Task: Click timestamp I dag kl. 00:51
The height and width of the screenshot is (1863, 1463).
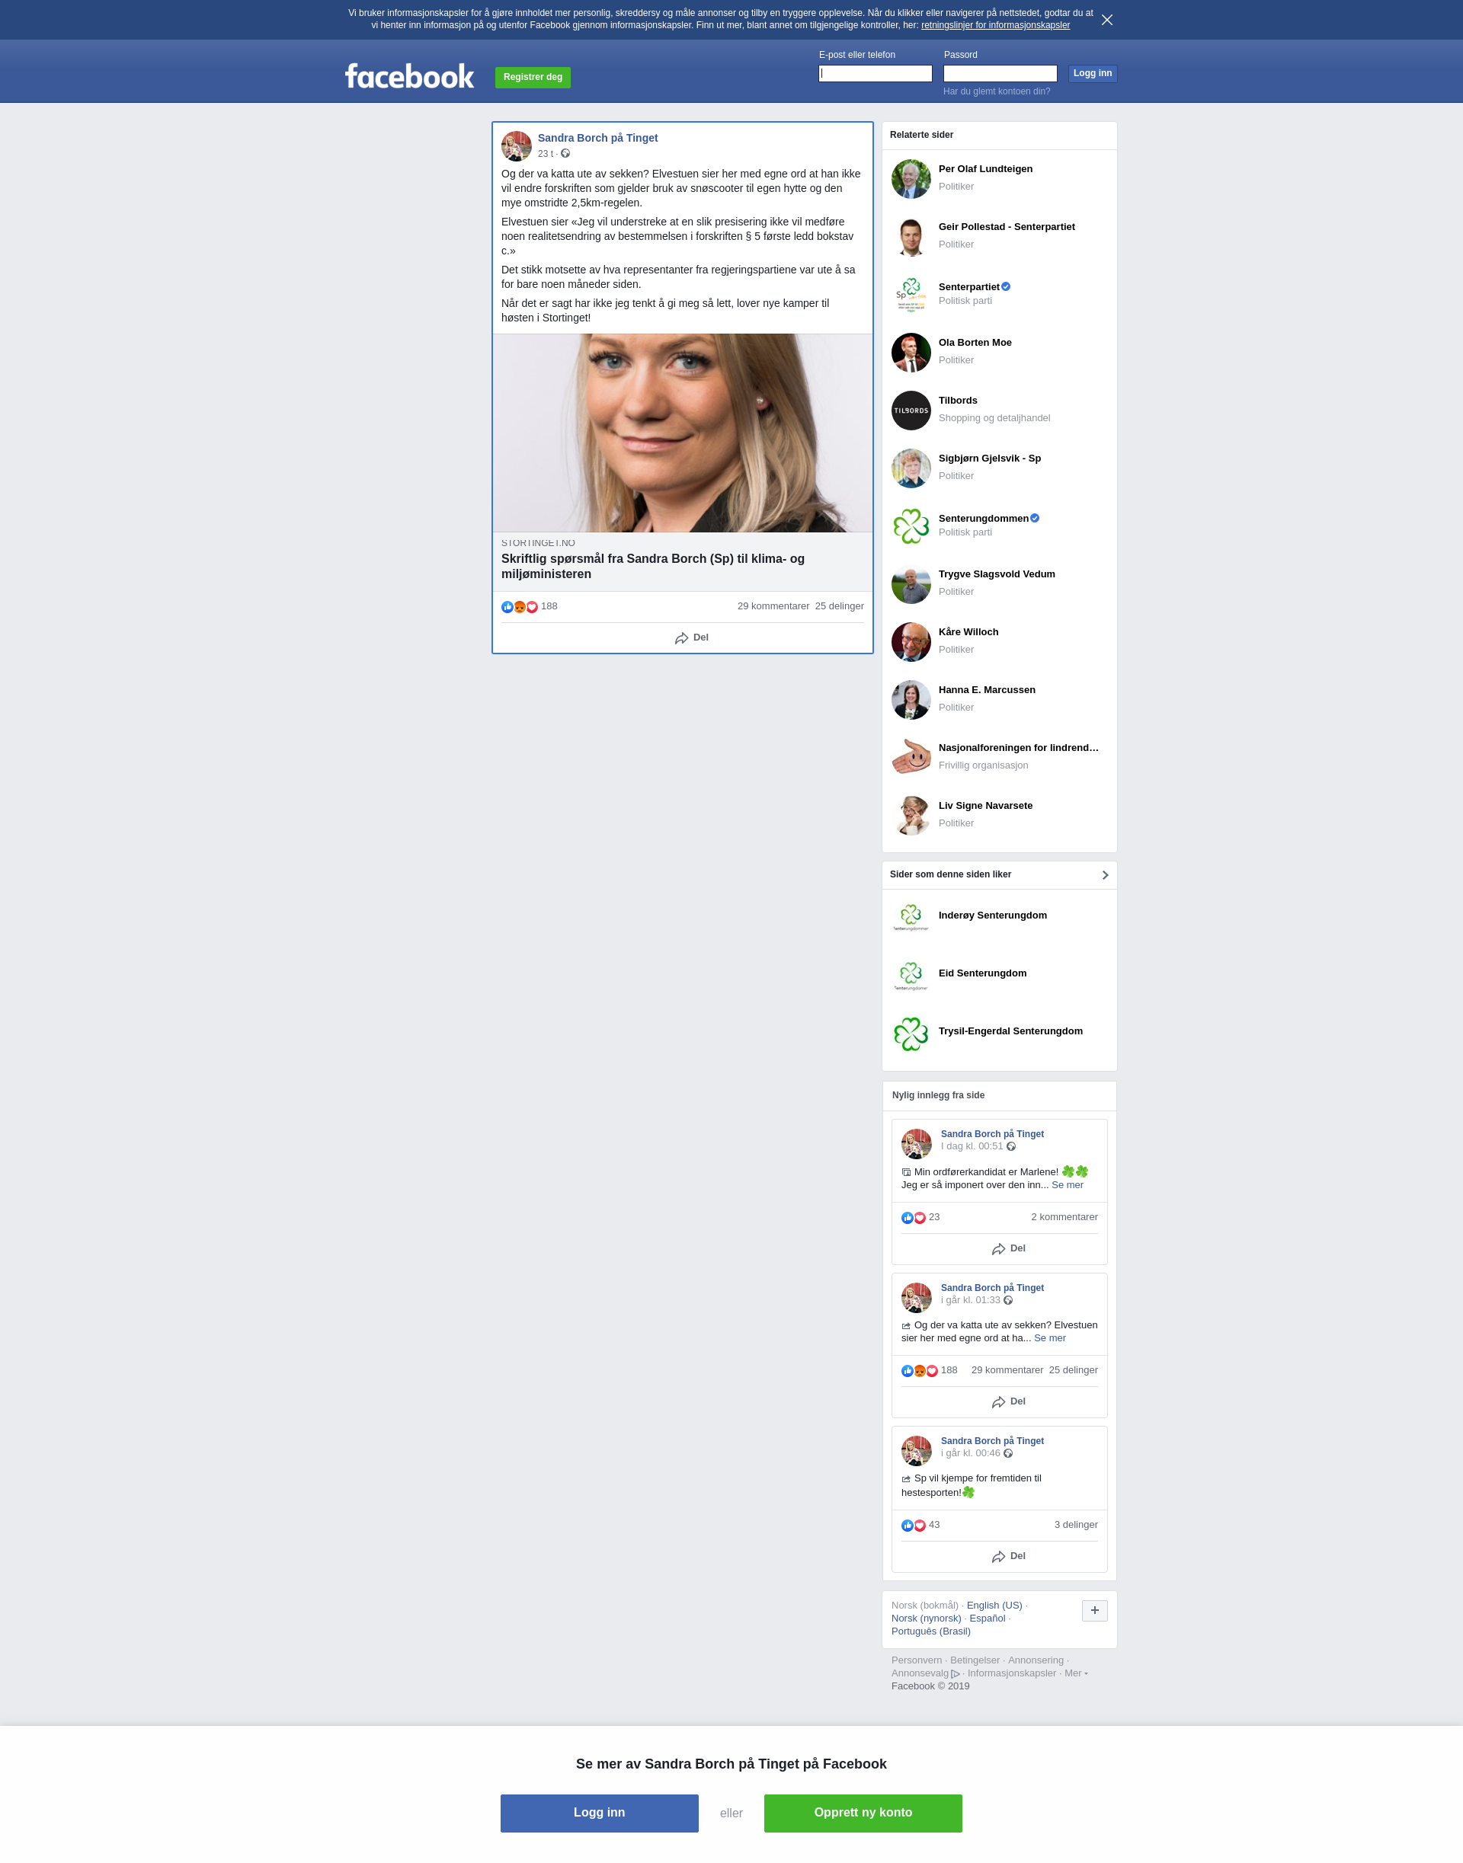Action: (x=972, y=1146)
